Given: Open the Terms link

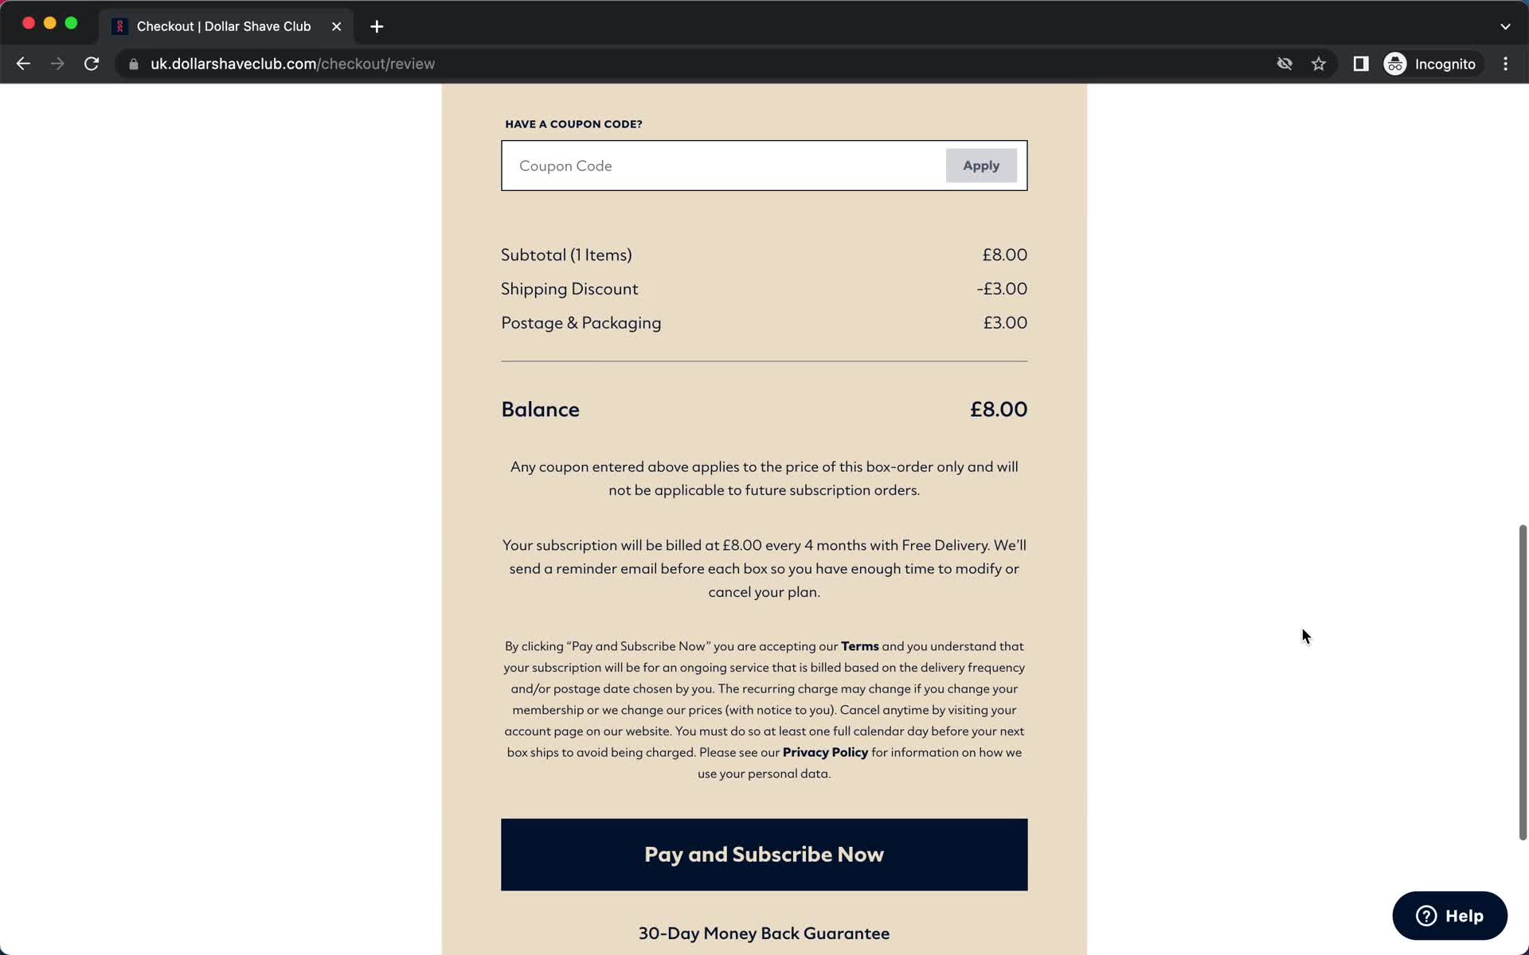Looking at the screenshot, I should click(860, 645).
